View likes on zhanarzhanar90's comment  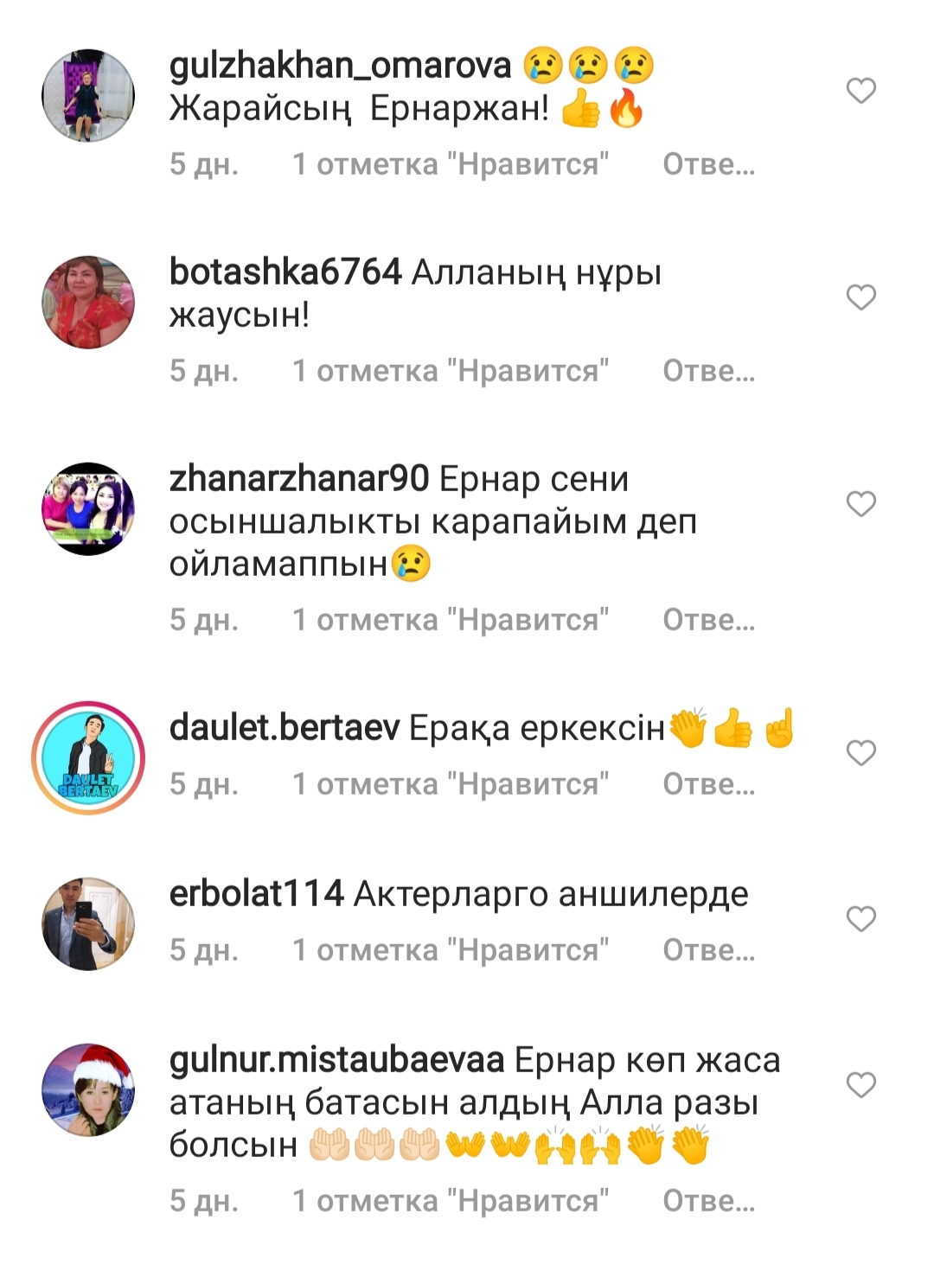451,619
